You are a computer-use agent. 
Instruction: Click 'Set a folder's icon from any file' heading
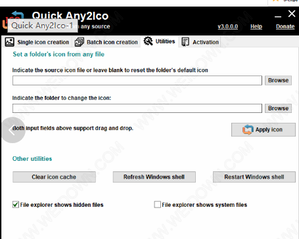coord(58,54)
